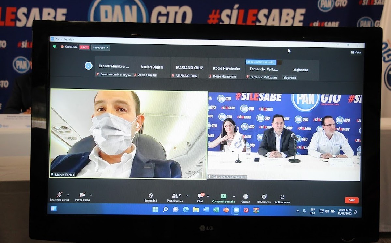
Task: Open PowerPoint from the taskbar
Action: tap(226, 210)
